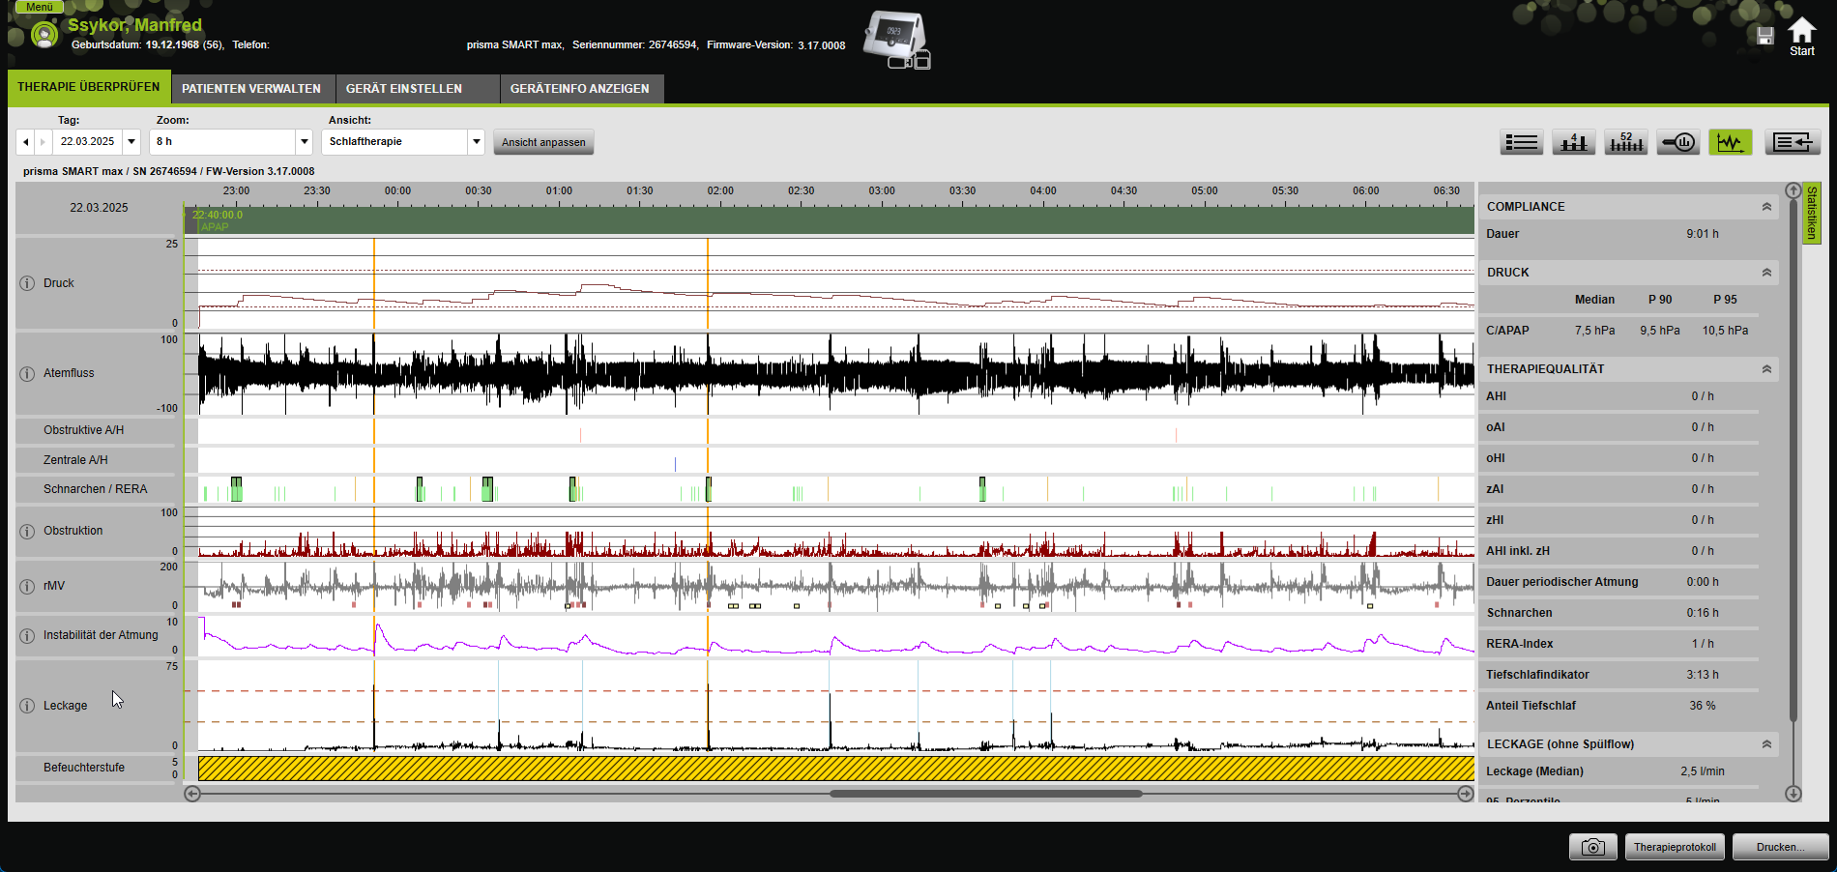The image size is (1837, 872).
Task: Show info for the Druck signal
Action: click(x=27, y=284)
